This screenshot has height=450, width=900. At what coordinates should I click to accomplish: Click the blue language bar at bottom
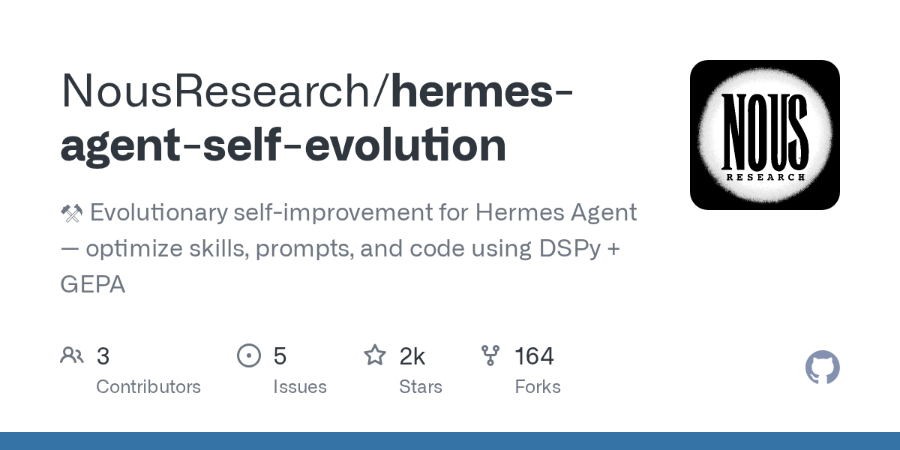(450, 441)
